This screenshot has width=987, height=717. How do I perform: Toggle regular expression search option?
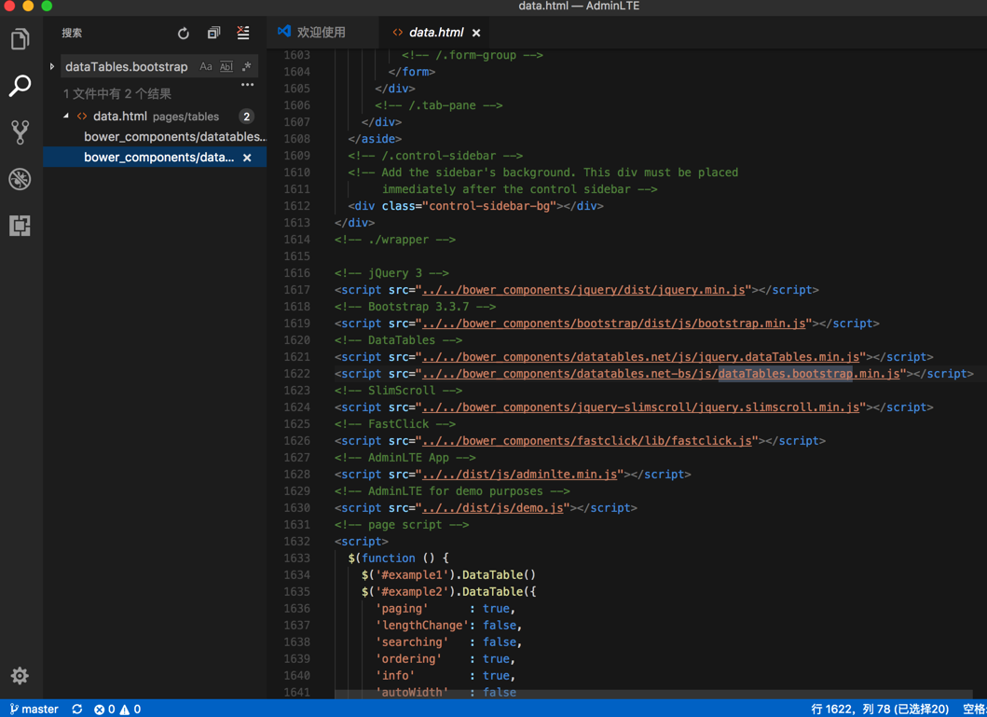point(247,67)
